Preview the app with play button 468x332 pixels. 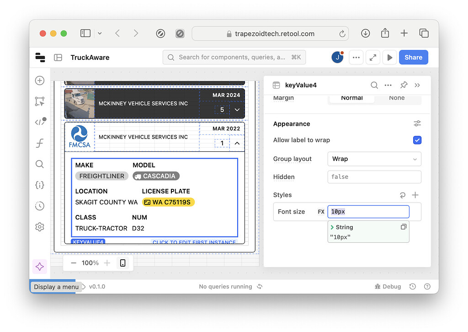(x=389, y=57)
